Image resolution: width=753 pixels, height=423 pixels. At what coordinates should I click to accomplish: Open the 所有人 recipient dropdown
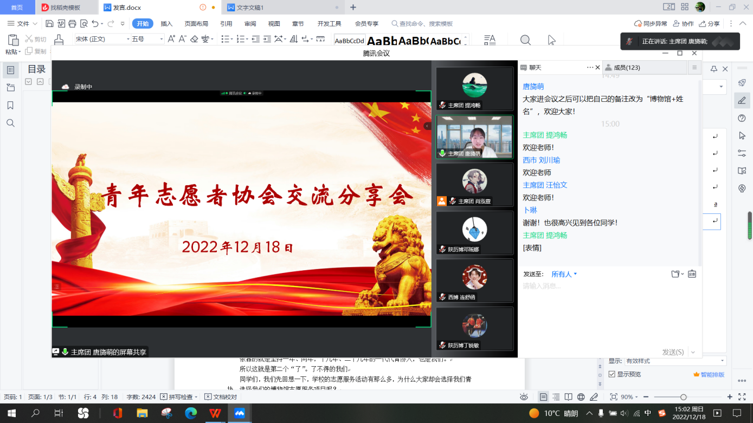pos(564,274)
